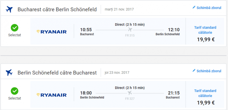Click the outbound flight airplane icon
The width and height of the screenshot is (228, 110).
(9, 9)
